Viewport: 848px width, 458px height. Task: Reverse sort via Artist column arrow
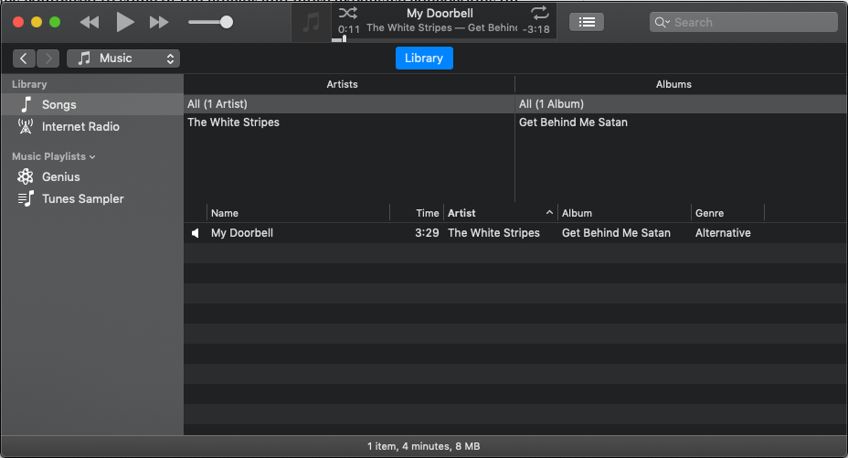549,212
